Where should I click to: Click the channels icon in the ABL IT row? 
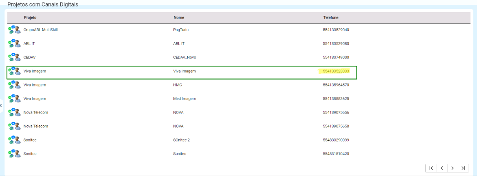point(14,44)
